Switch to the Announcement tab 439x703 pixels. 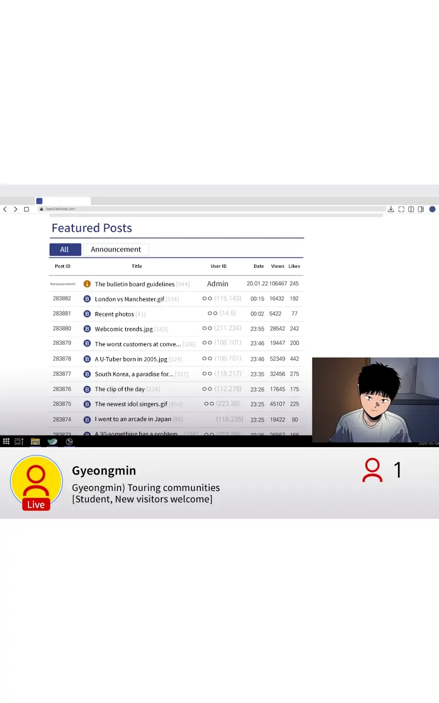coord(116,249)
